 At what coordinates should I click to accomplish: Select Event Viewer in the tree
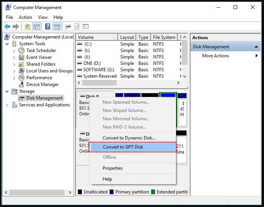pyautogui.click(x=39, y=57)
